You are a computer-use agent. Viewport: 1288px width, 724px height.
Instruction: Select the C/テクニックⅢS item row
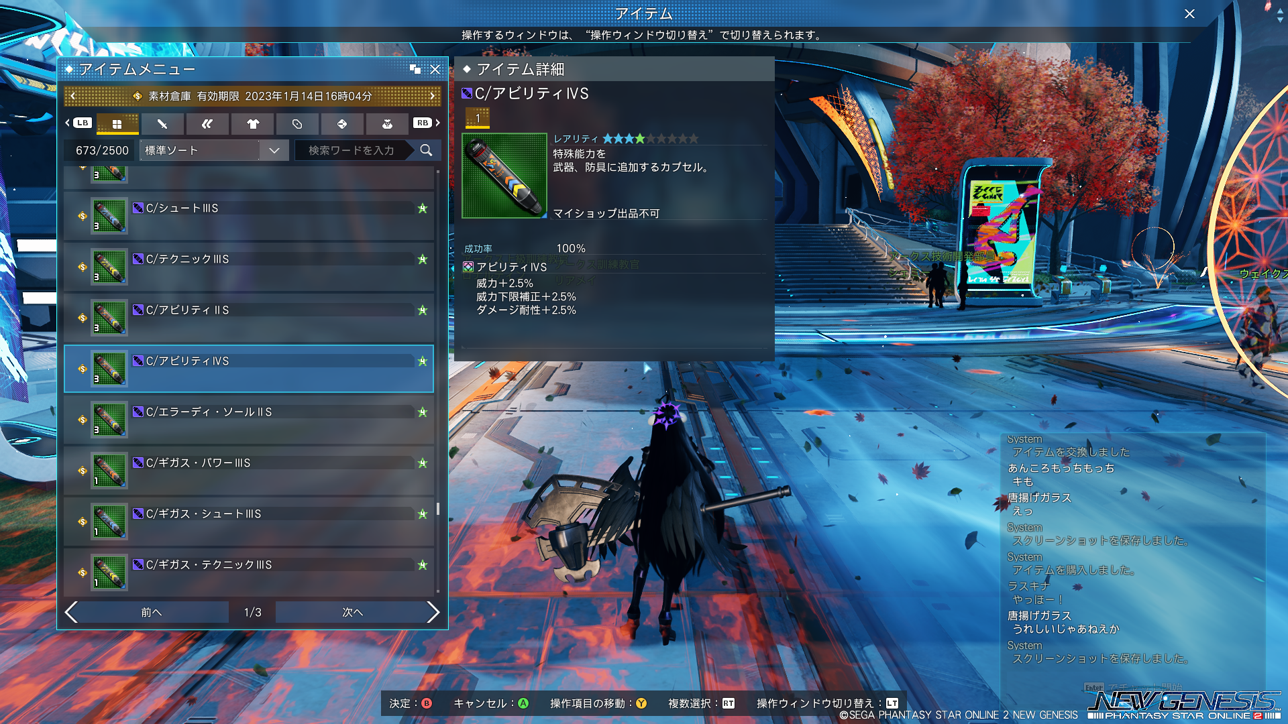pyautogui.click(x=249, y=267)
